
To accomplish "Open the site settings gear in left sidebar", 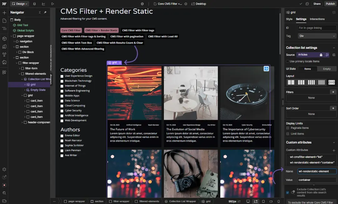I will point(4,169).
